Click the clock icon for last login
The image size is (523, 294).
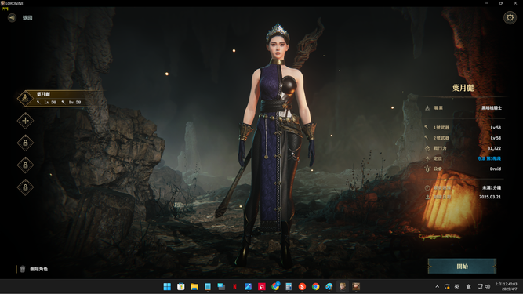(x=427, y=187)
